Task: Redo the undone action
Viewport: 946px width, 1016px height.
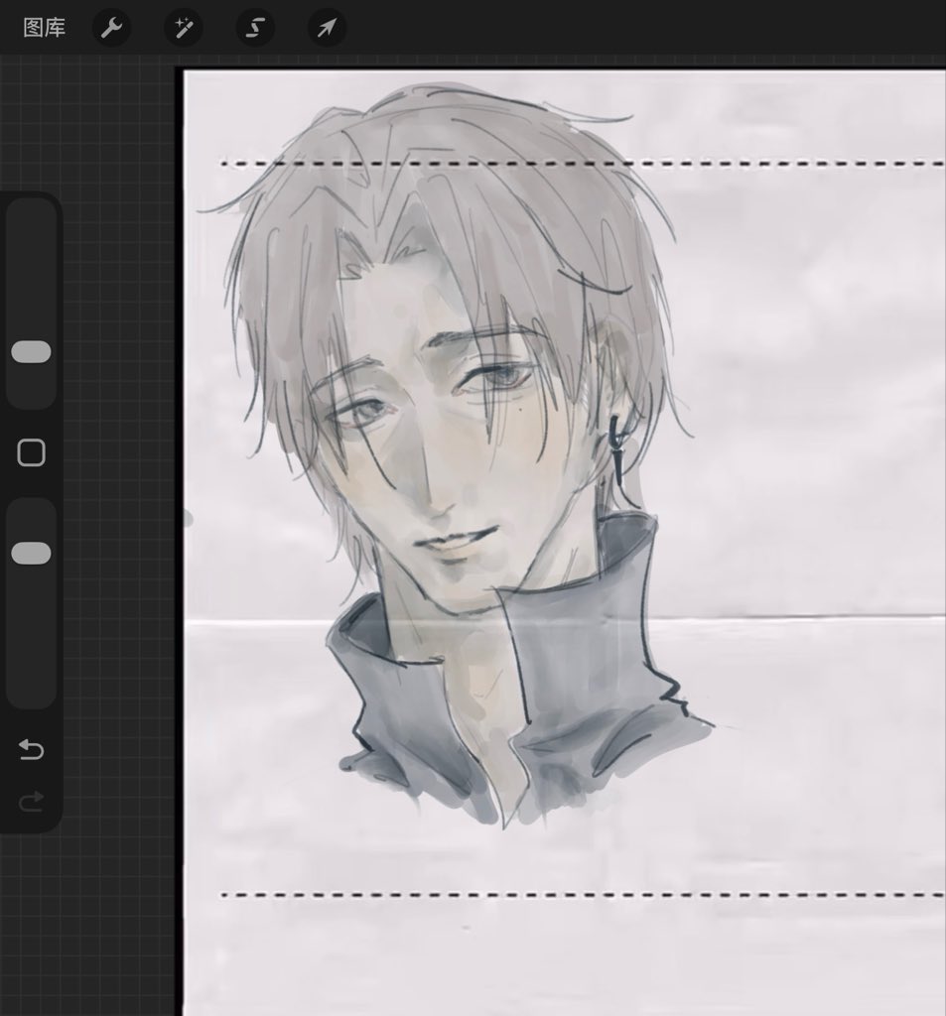Action: pyautogui.click(x=31, y=802)
